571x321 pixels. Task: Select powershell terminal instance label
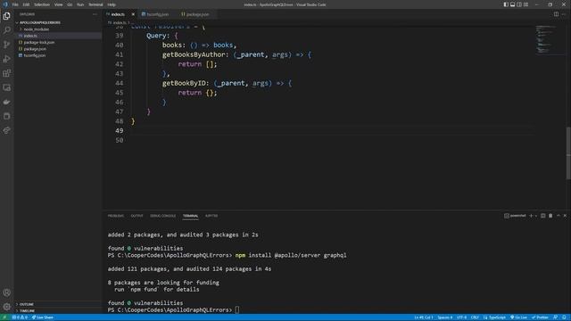click(x=515, y=216)
